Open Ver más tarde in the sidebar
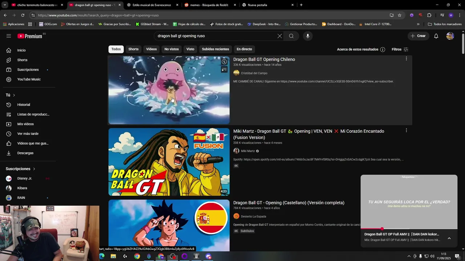Viewport: 465px width, 261px height. [28, 134]
